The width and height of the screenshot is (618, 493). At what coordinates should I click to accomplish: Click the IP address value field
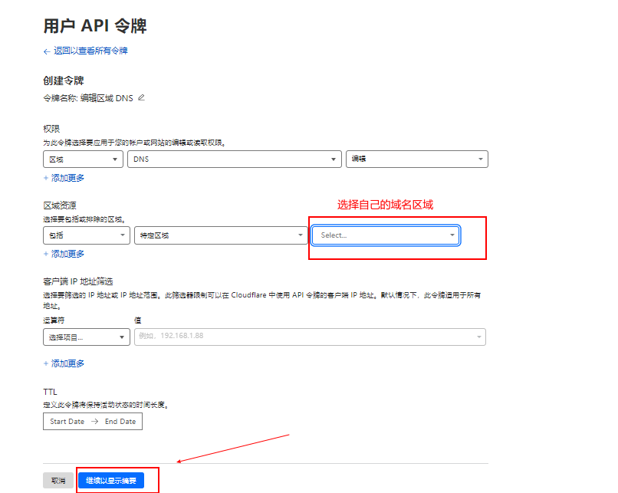pos(310,337)
